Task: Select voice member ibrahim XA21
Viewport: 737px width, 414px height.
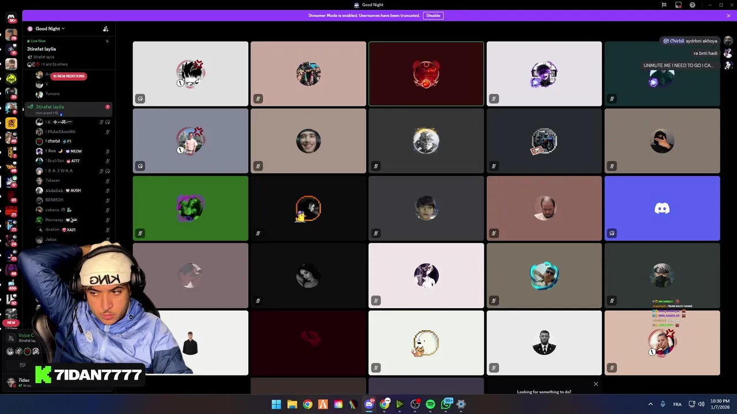Action: pyautogui.click(x=68, y=229)
